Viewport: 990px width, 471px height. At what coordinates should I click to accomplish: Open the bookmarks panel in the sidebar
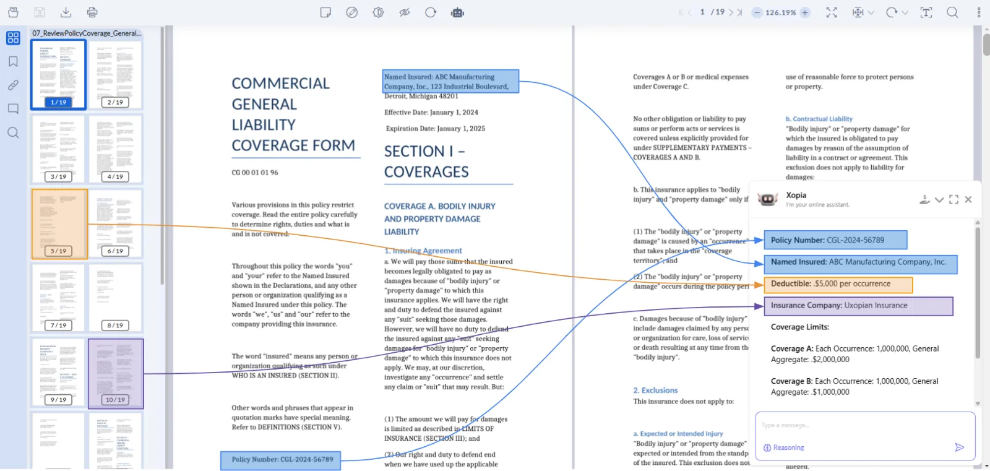coord(13,61)
